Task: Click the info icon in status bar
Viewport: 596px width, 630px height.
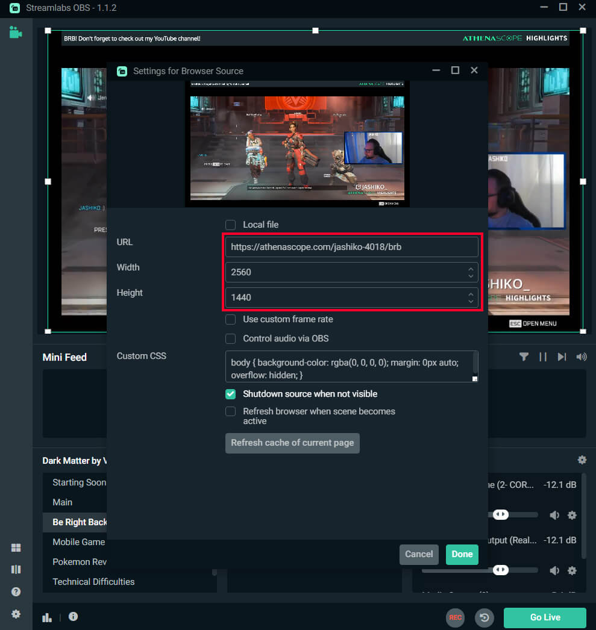Action: (x=73, y=616)
